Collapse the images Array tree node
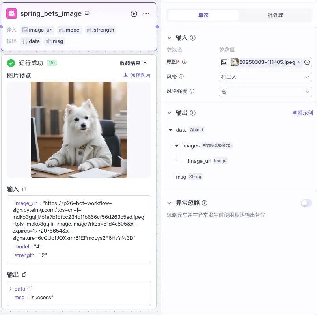Screen dimensions: 317x315 coord(177,145)
